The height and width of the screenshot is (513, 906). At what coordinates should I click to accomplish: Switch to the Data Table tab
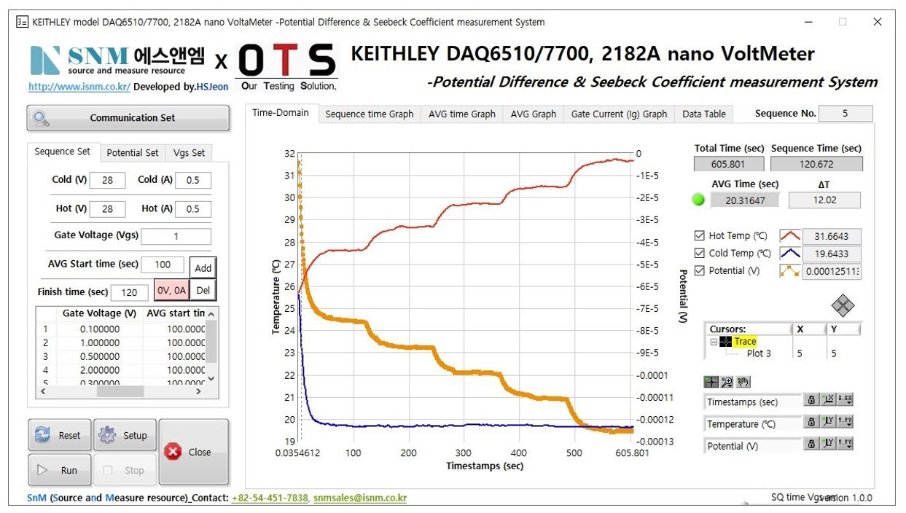pyautogui.click(x=703, y=114)
